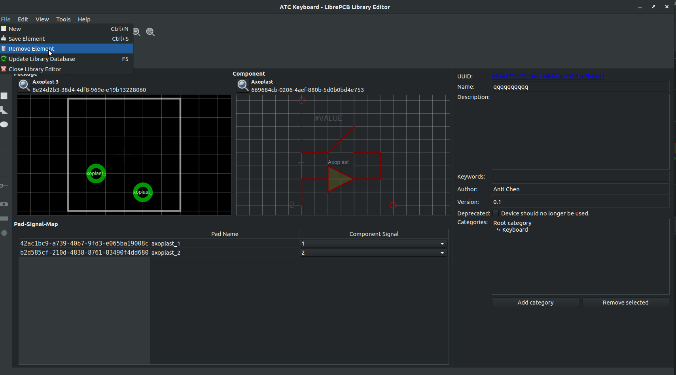Image resolution: width=676 pixels, height=375 pixels.
Task: Click the choose package magnifier button
Action: tap(24, 86)
